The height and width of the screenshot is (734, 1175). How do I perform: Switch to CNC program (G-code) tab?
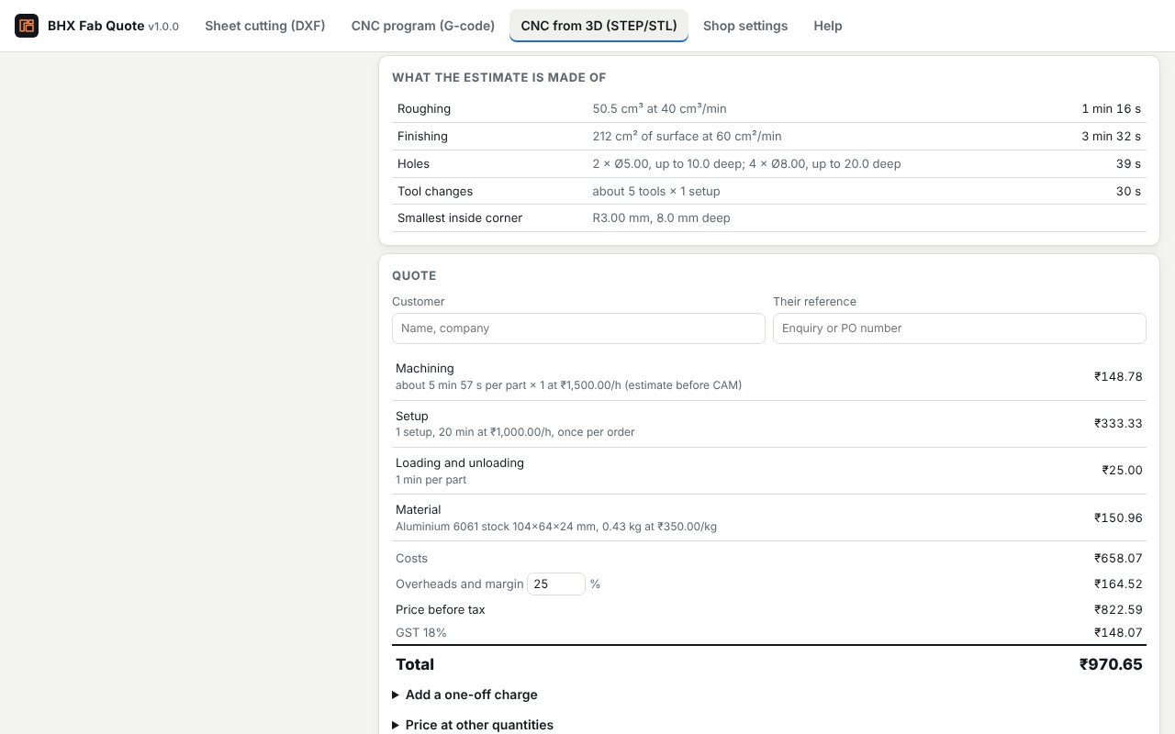423,26
